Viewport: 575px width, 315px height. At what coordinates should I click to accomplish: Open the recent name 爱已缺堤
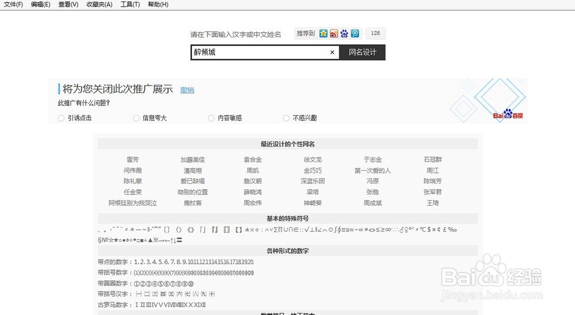[193, 181]
